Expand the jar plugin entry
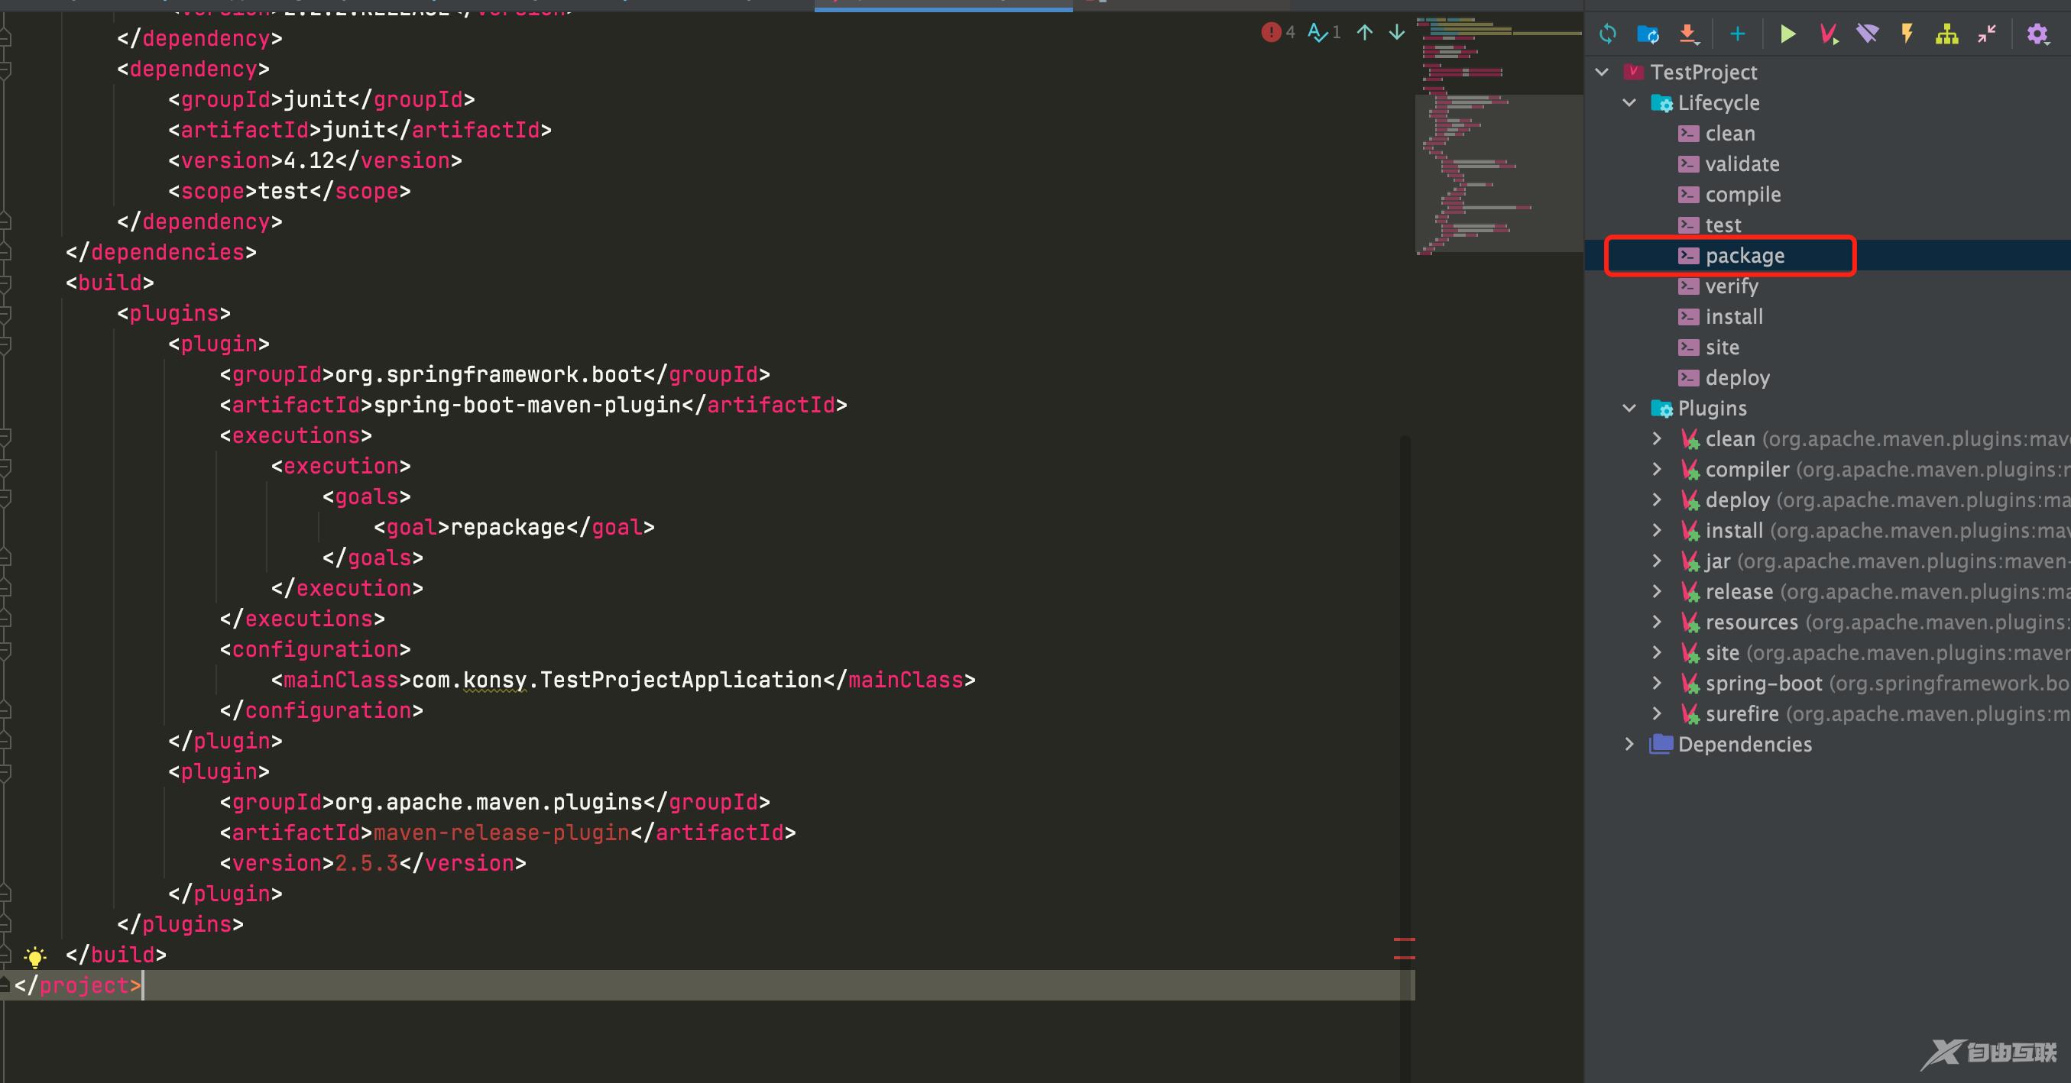The width and height of the screenshot is (2071, 1083). pos(1657,561)
